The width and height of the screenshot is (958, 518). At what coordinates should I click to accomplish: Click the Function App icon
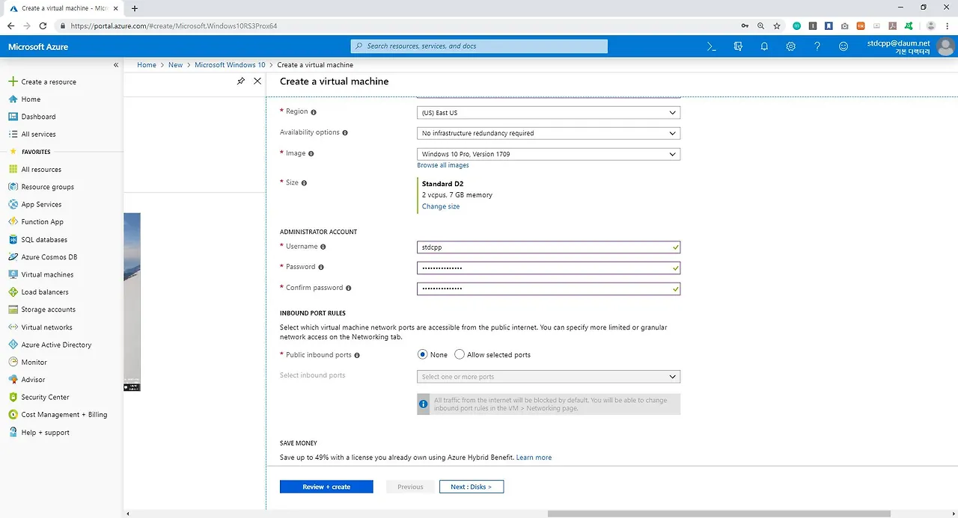(x=13, y=221)
